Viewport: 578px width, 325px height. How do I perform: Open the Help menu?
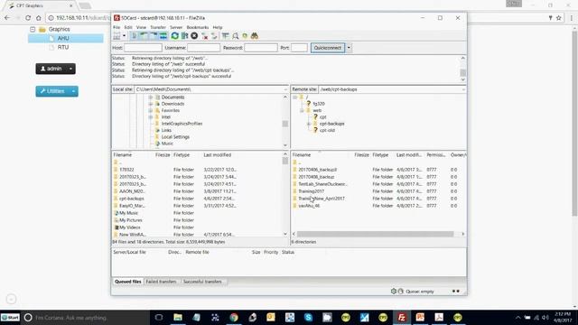pyautogui.click(x=218, y=27)
